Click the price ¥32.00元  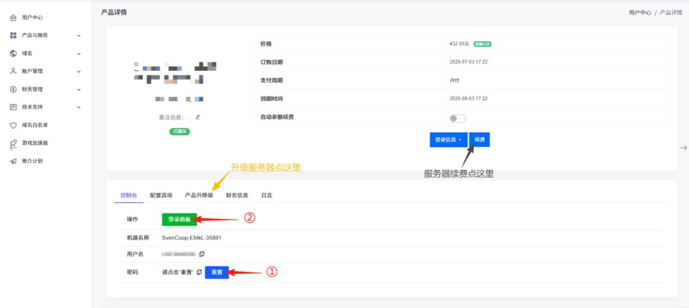tap(459, 44)
